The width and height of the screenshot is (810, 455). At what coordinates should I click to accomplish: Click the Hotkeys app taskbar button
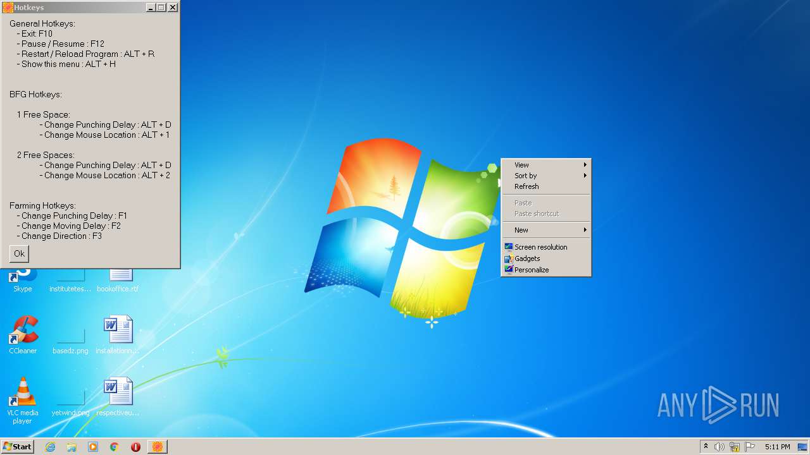tap(158, 447)
